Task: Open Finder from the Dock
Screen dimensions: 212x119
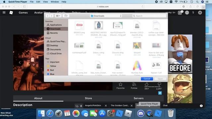Action: (x=41, y=113)
